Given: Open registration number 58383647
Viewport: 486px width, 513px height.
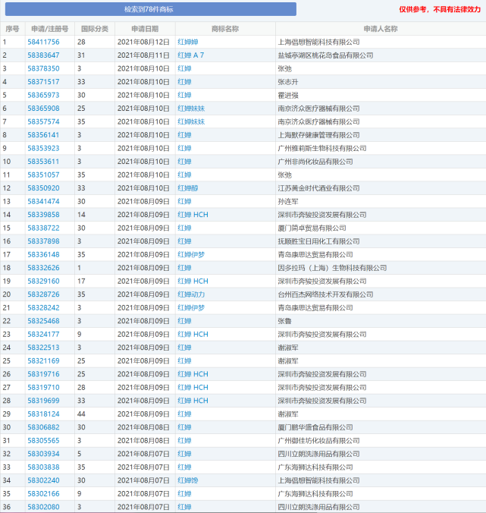Looking at the screenshot, I should 43,55.
